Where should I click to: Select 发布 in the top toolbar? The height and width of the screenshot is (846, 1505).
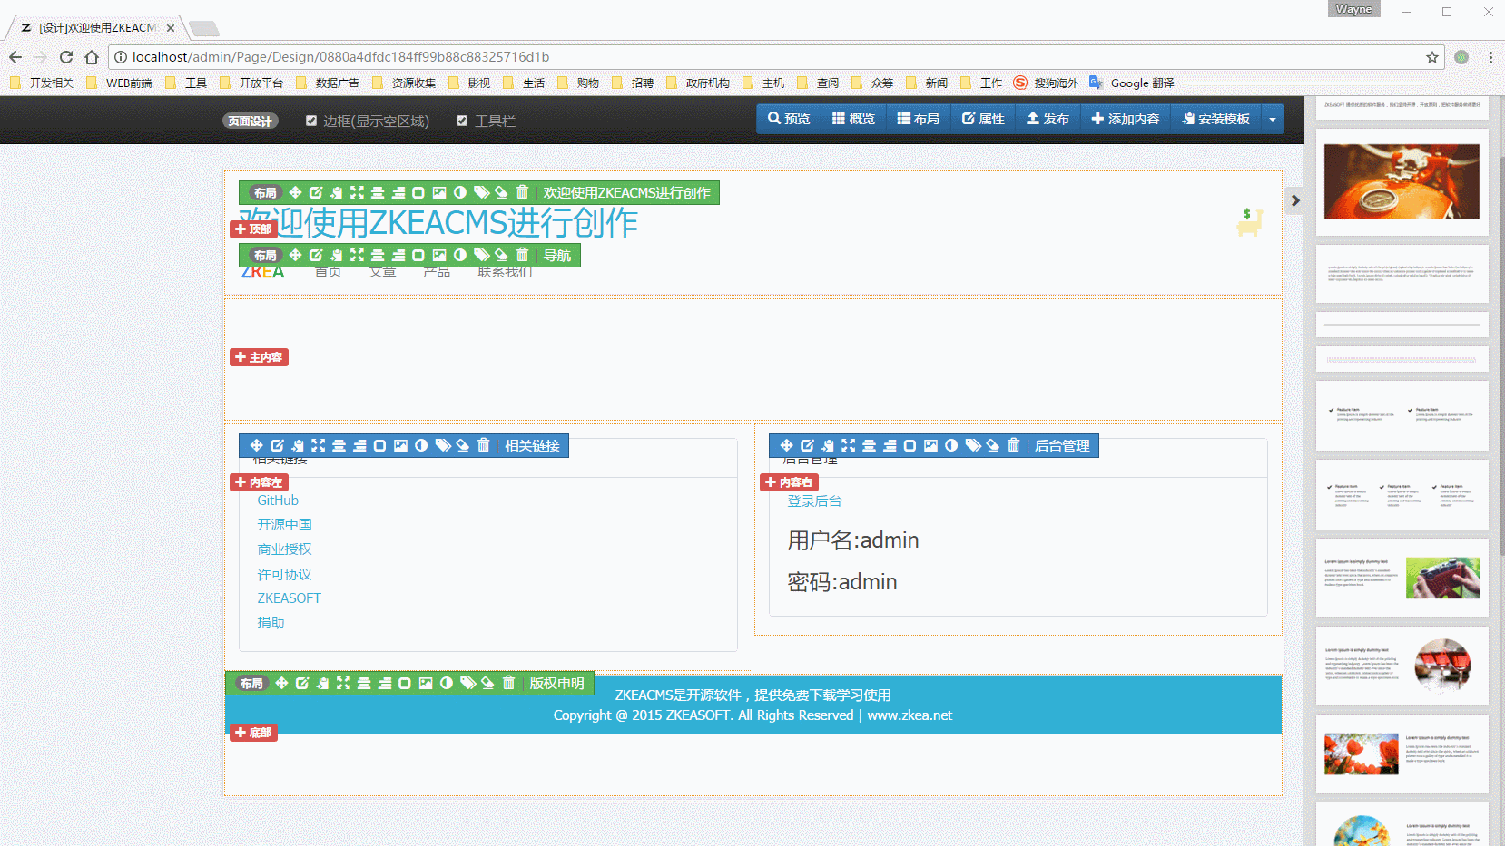coord(1048,119)
